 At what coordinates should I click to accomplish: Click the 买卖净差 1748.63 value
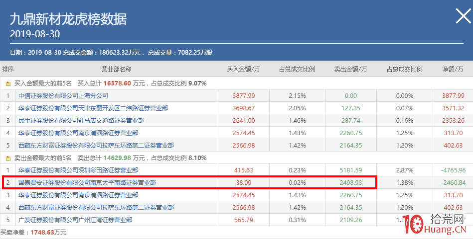pyautogui.click(x=42, y=233)
